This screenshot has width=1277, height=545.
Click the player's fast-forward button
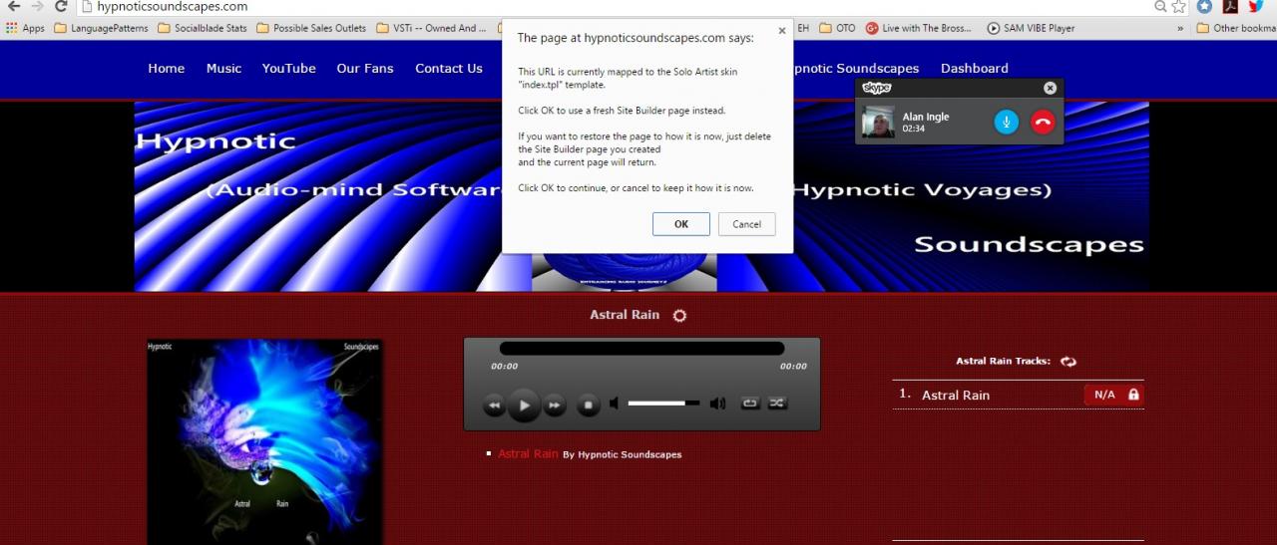click(555, 405)
